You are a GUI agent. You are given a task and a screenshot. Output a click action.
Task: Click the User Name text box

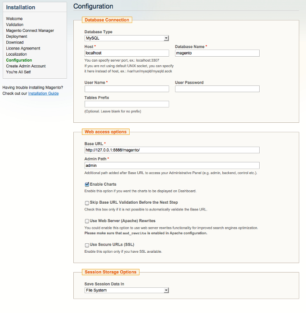click(x=126, y=89)
